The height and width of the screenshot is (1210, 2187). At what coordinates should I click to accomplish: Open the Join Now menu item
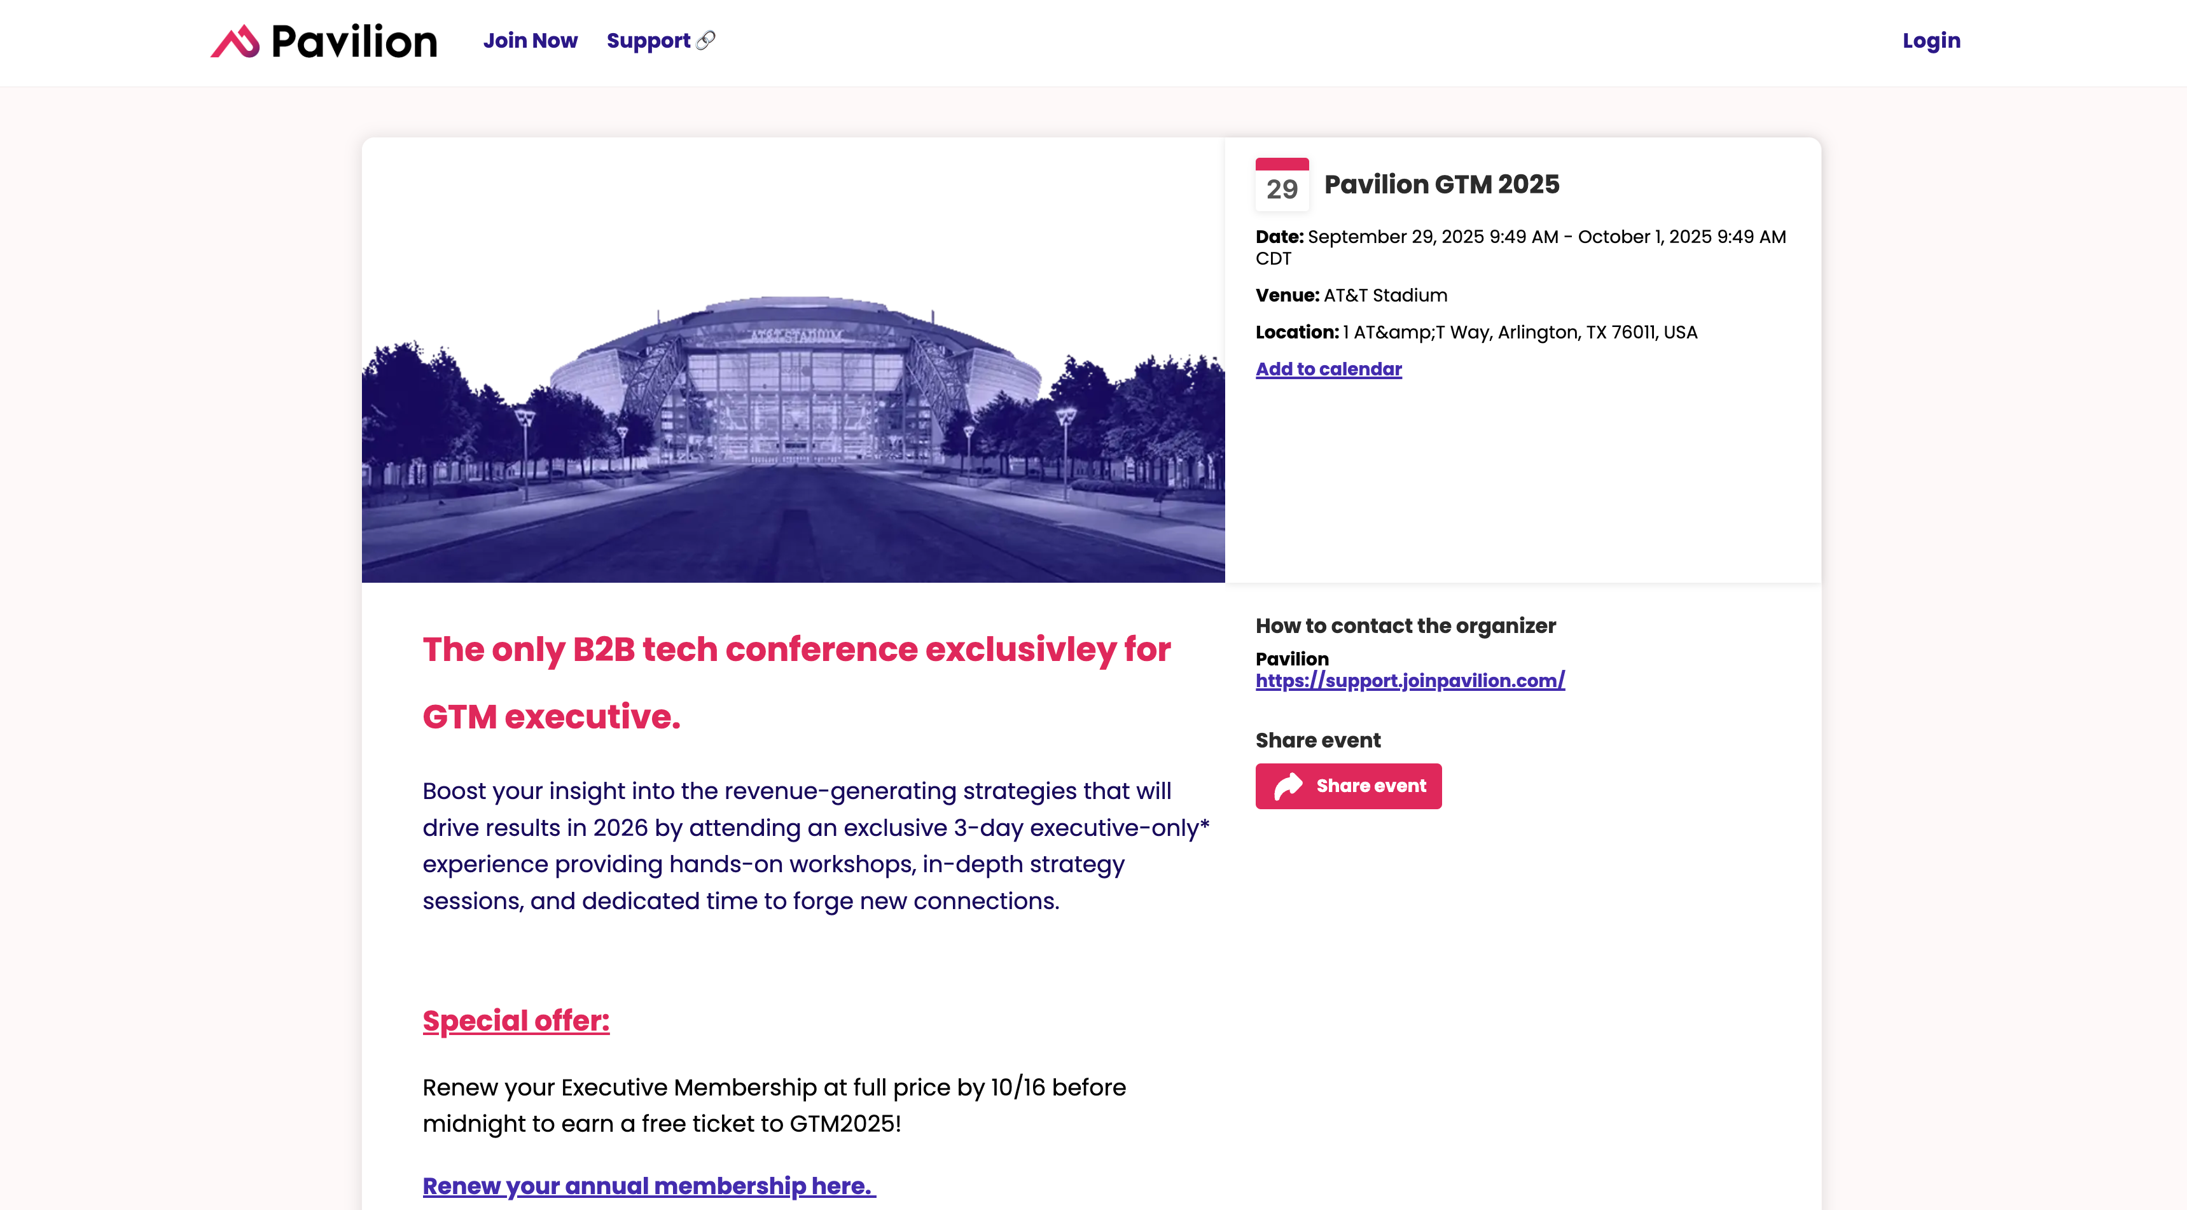[x=530, y=40]
